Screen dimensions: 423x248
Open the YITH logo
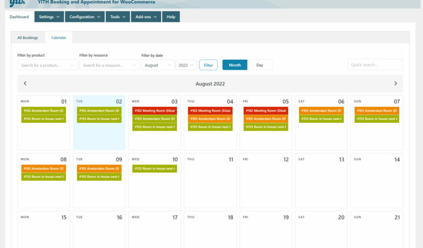tap(17, 3)
